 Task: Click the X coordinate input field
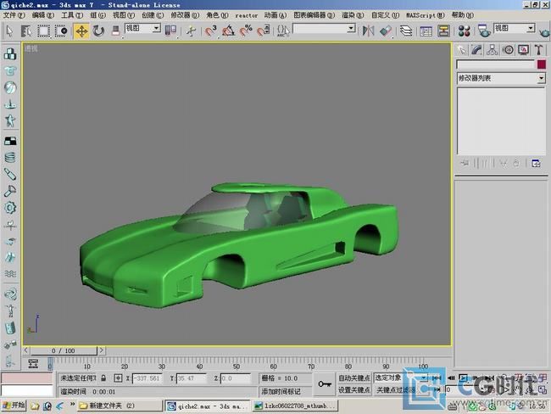click(x=147, y=378)
